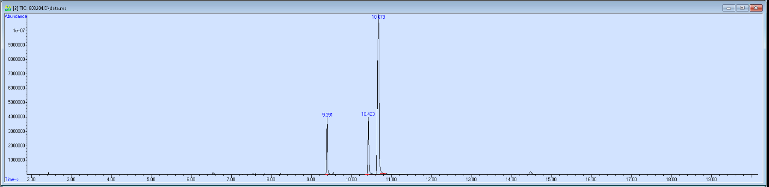Click the chromatogram window icon in title bar
Viewport: 769px width, 187px height.
(x=8, y=8)
